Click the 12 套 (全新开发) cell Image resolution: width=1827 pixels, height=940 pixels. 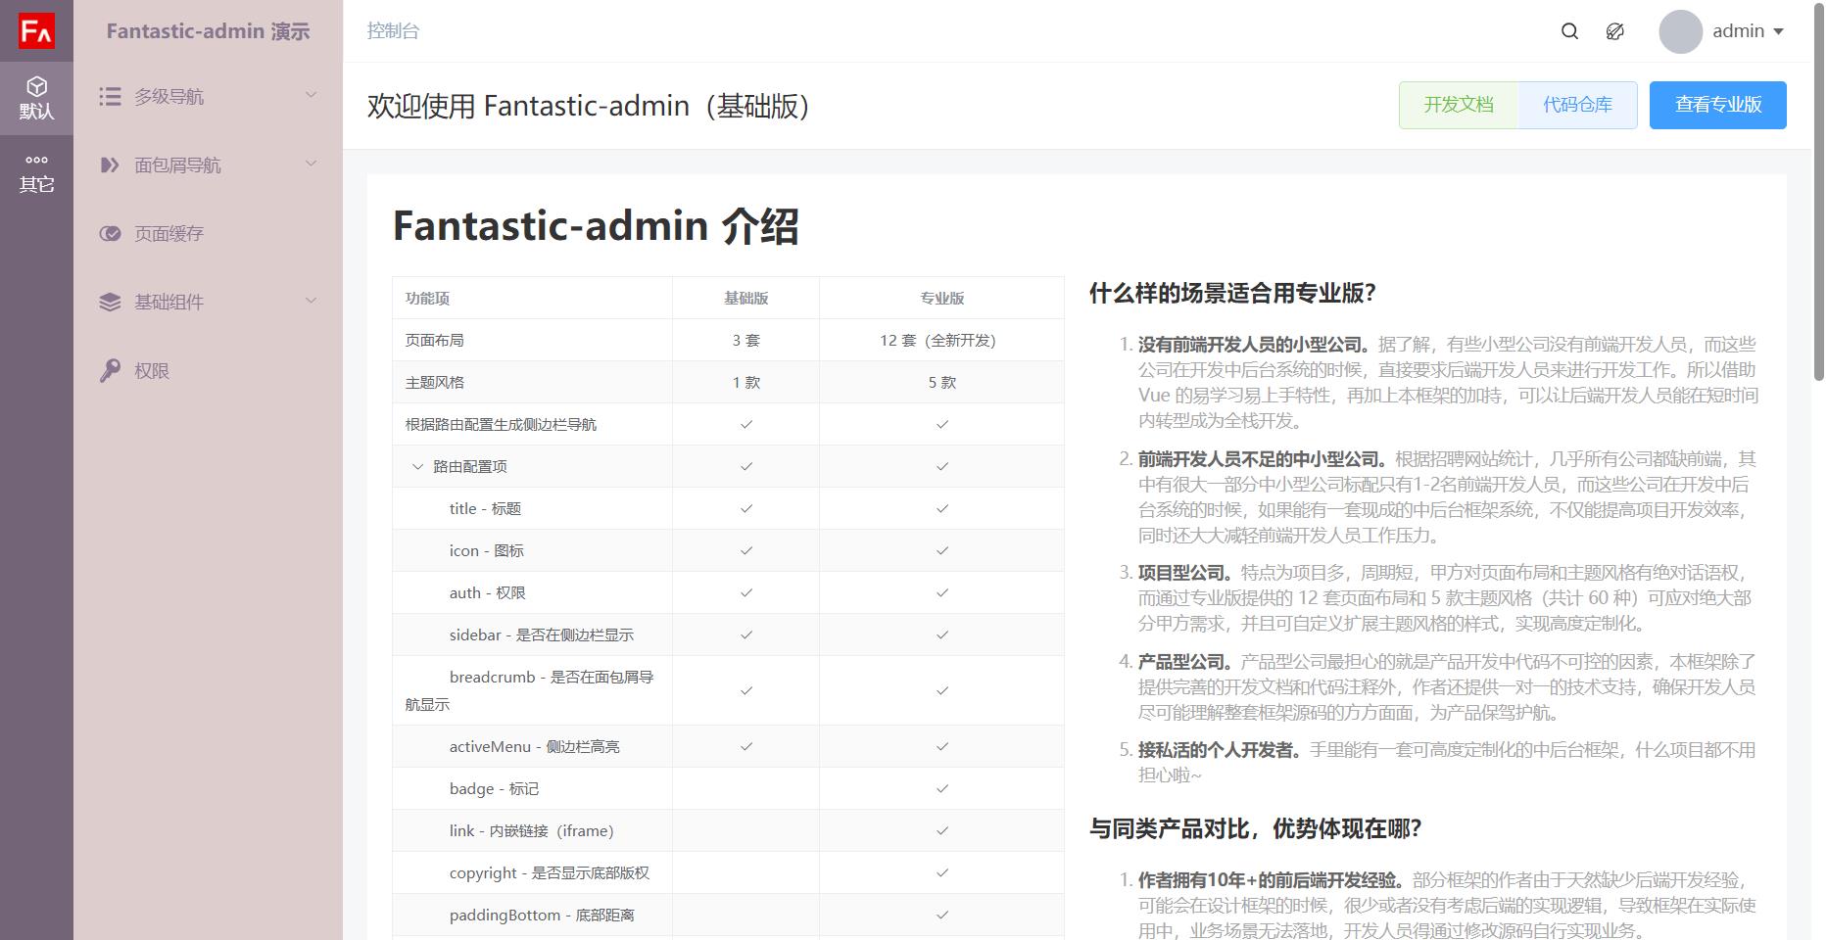click(941, 340)
